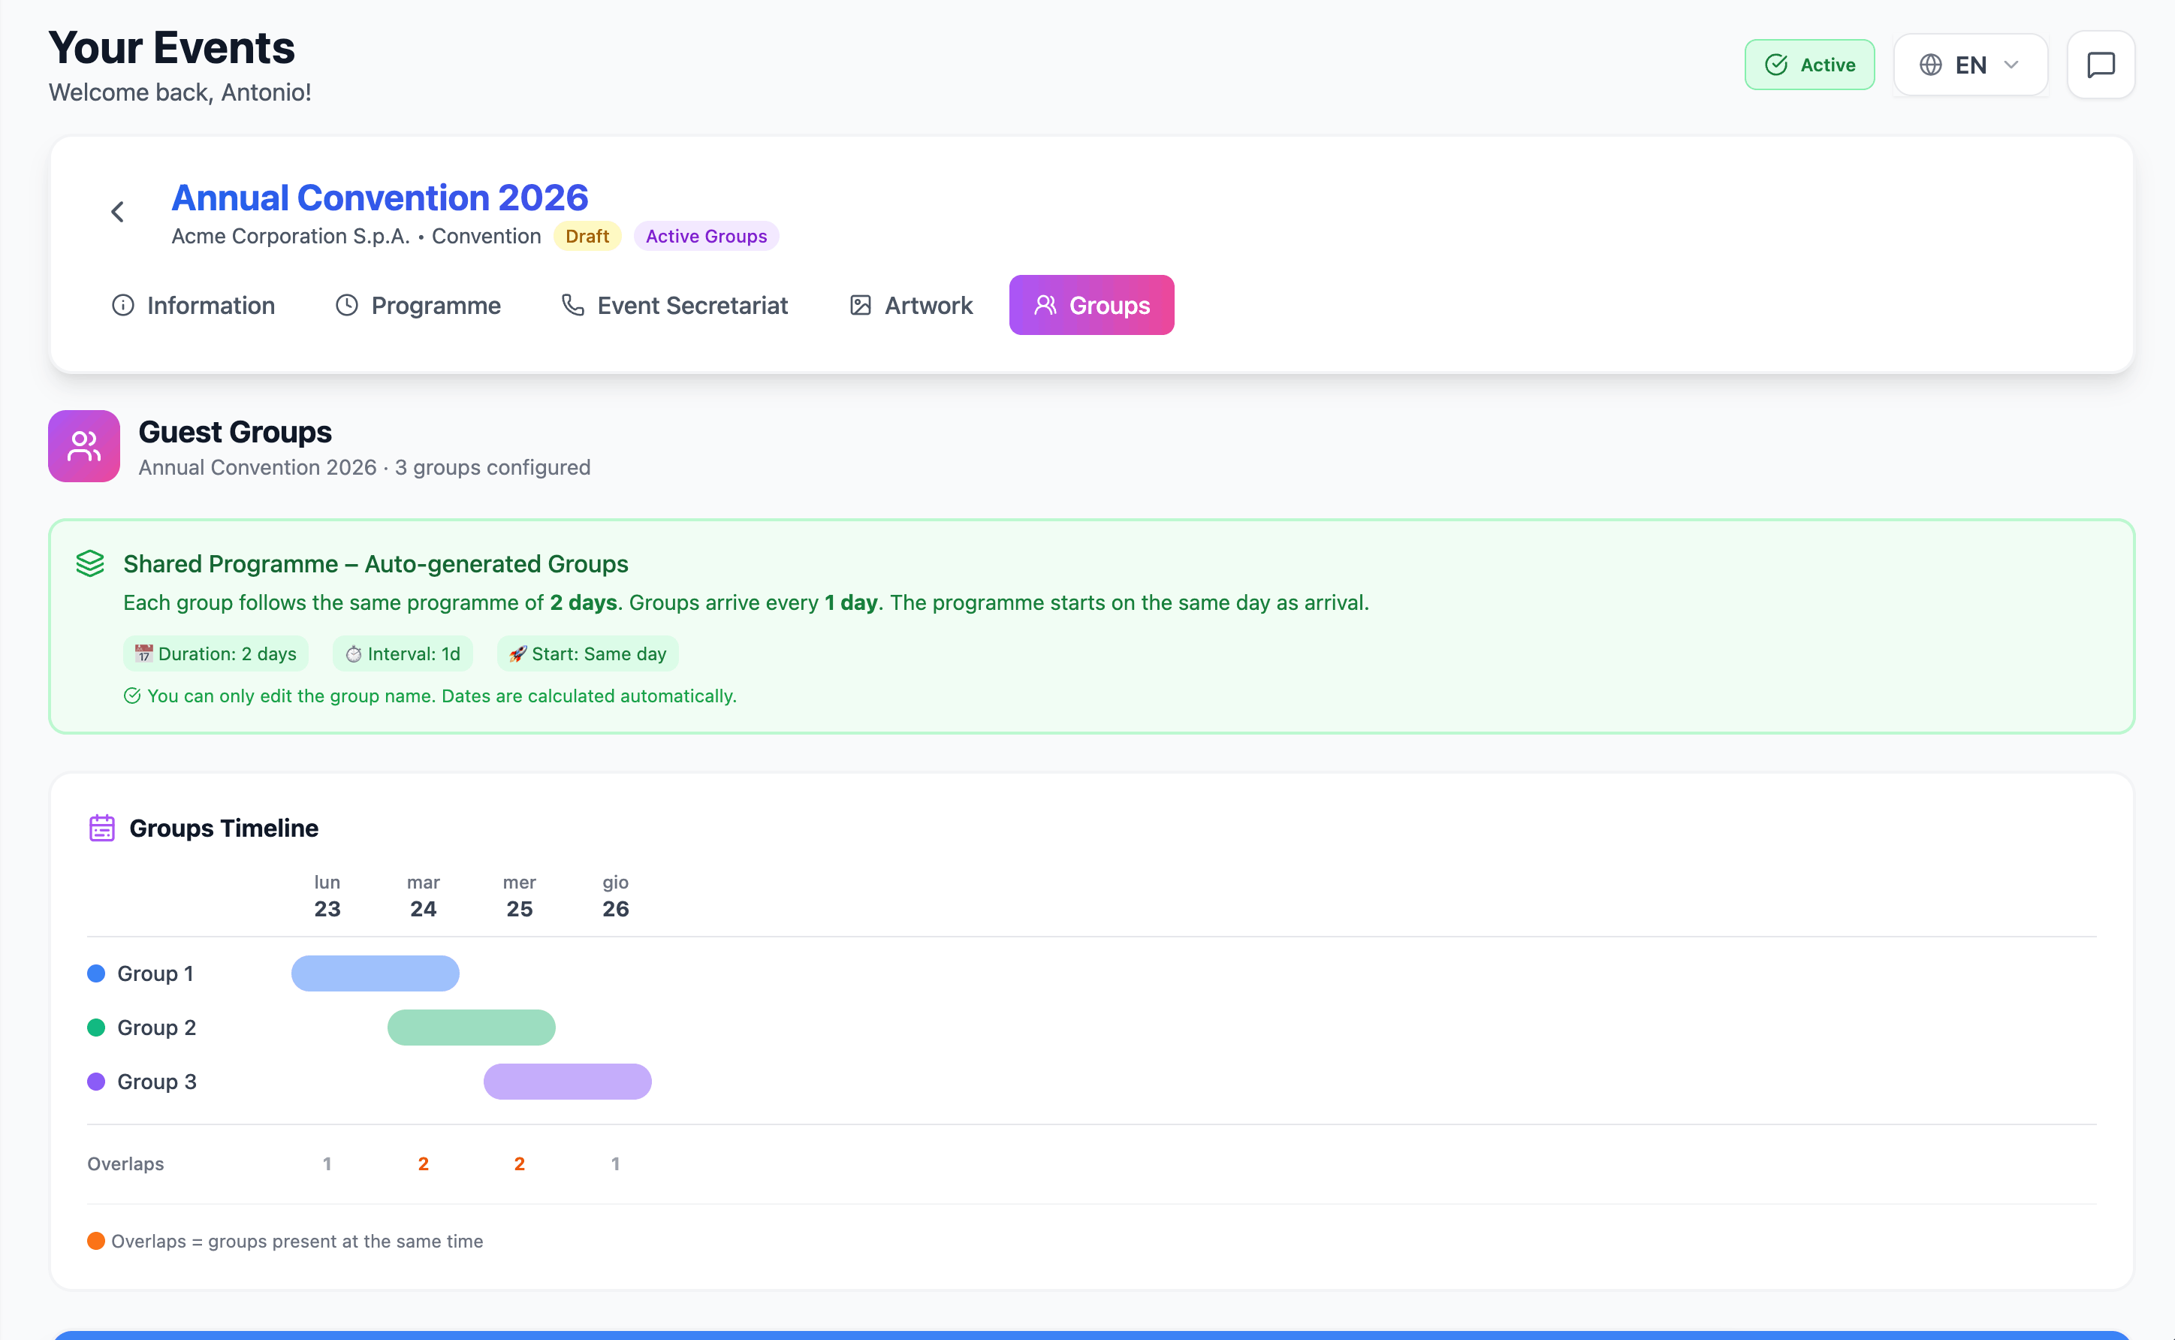This screenshot has width=2175, height=1340.
Task: Click the Group 3 label
Action: coord(157,1081)
